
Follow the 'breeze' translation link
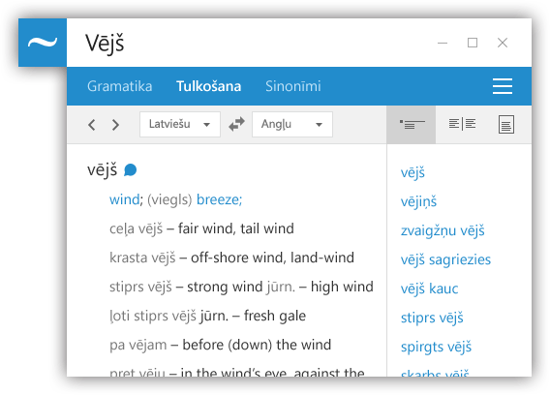coord(217,199)
